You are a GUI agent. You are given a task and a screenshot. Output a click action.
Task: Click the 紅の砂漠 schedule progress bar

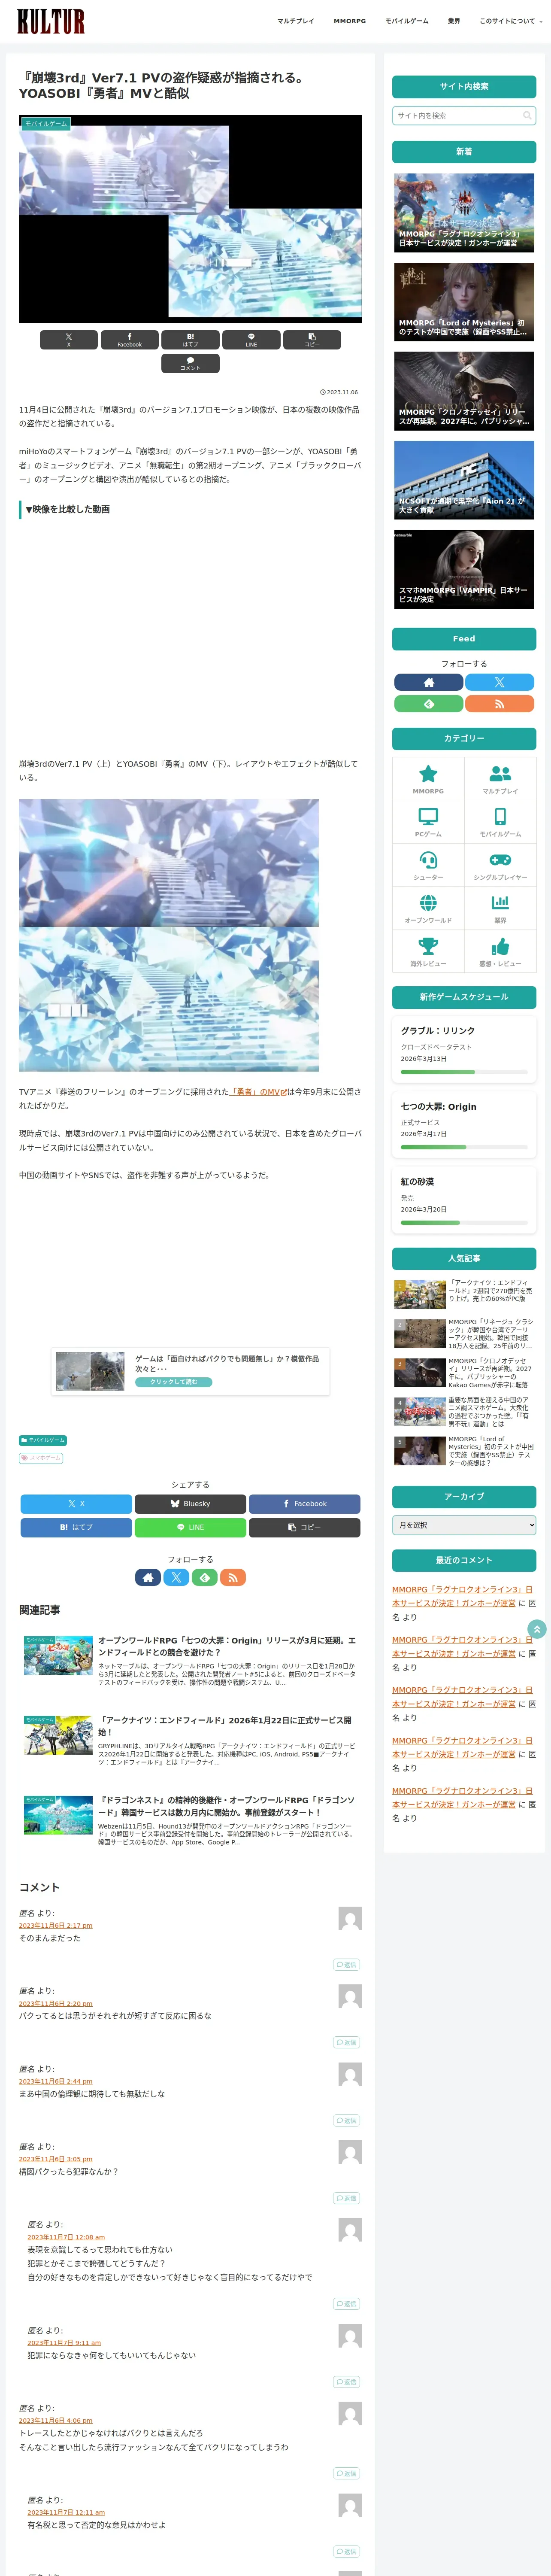[464, 1222]
